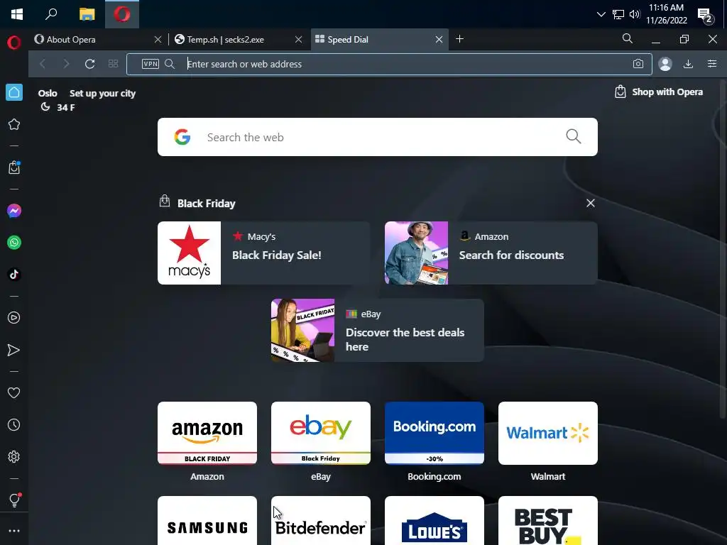Open the Amazon speed dial tile

[x=207, y=434]
